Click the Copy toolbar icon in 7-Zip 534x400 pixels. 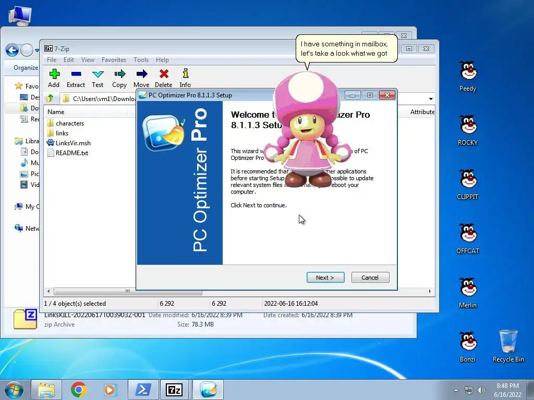click(x=119, y=78)
